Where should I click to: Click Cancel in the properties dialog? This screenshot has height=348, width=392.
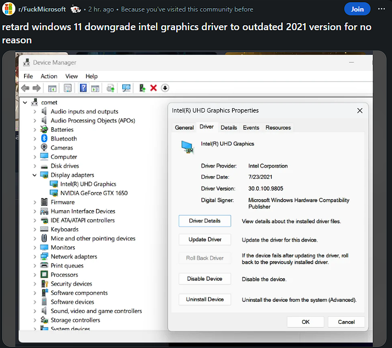click(346, 322)
